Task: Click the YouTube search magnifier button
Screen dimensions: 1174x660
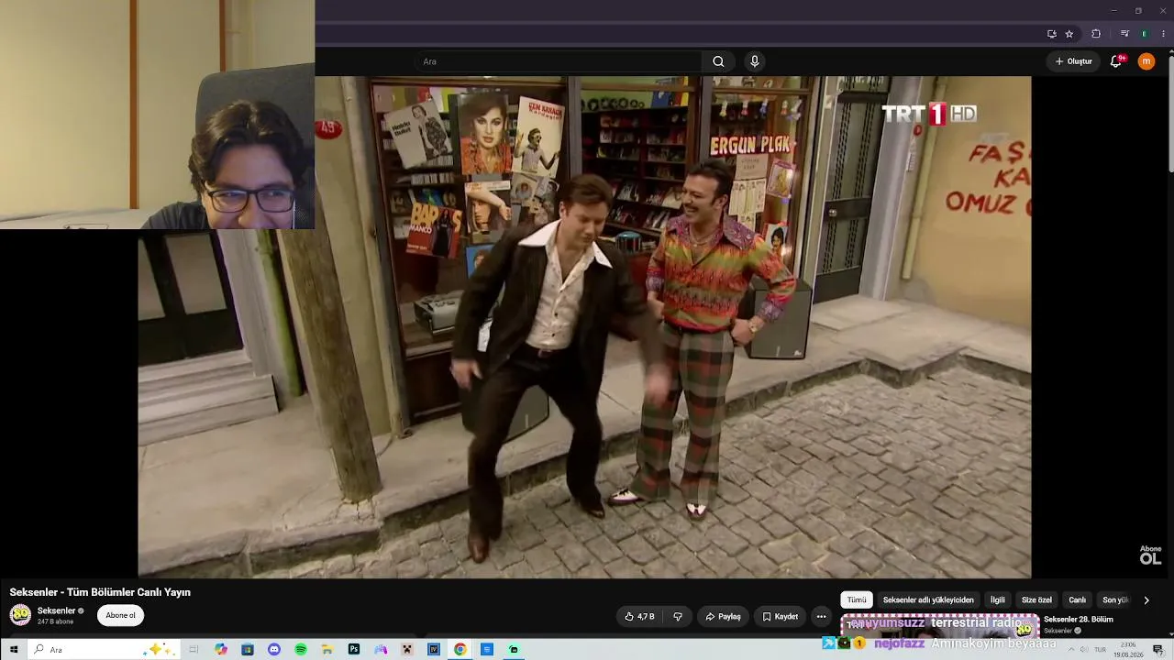Action: [718, 61]
